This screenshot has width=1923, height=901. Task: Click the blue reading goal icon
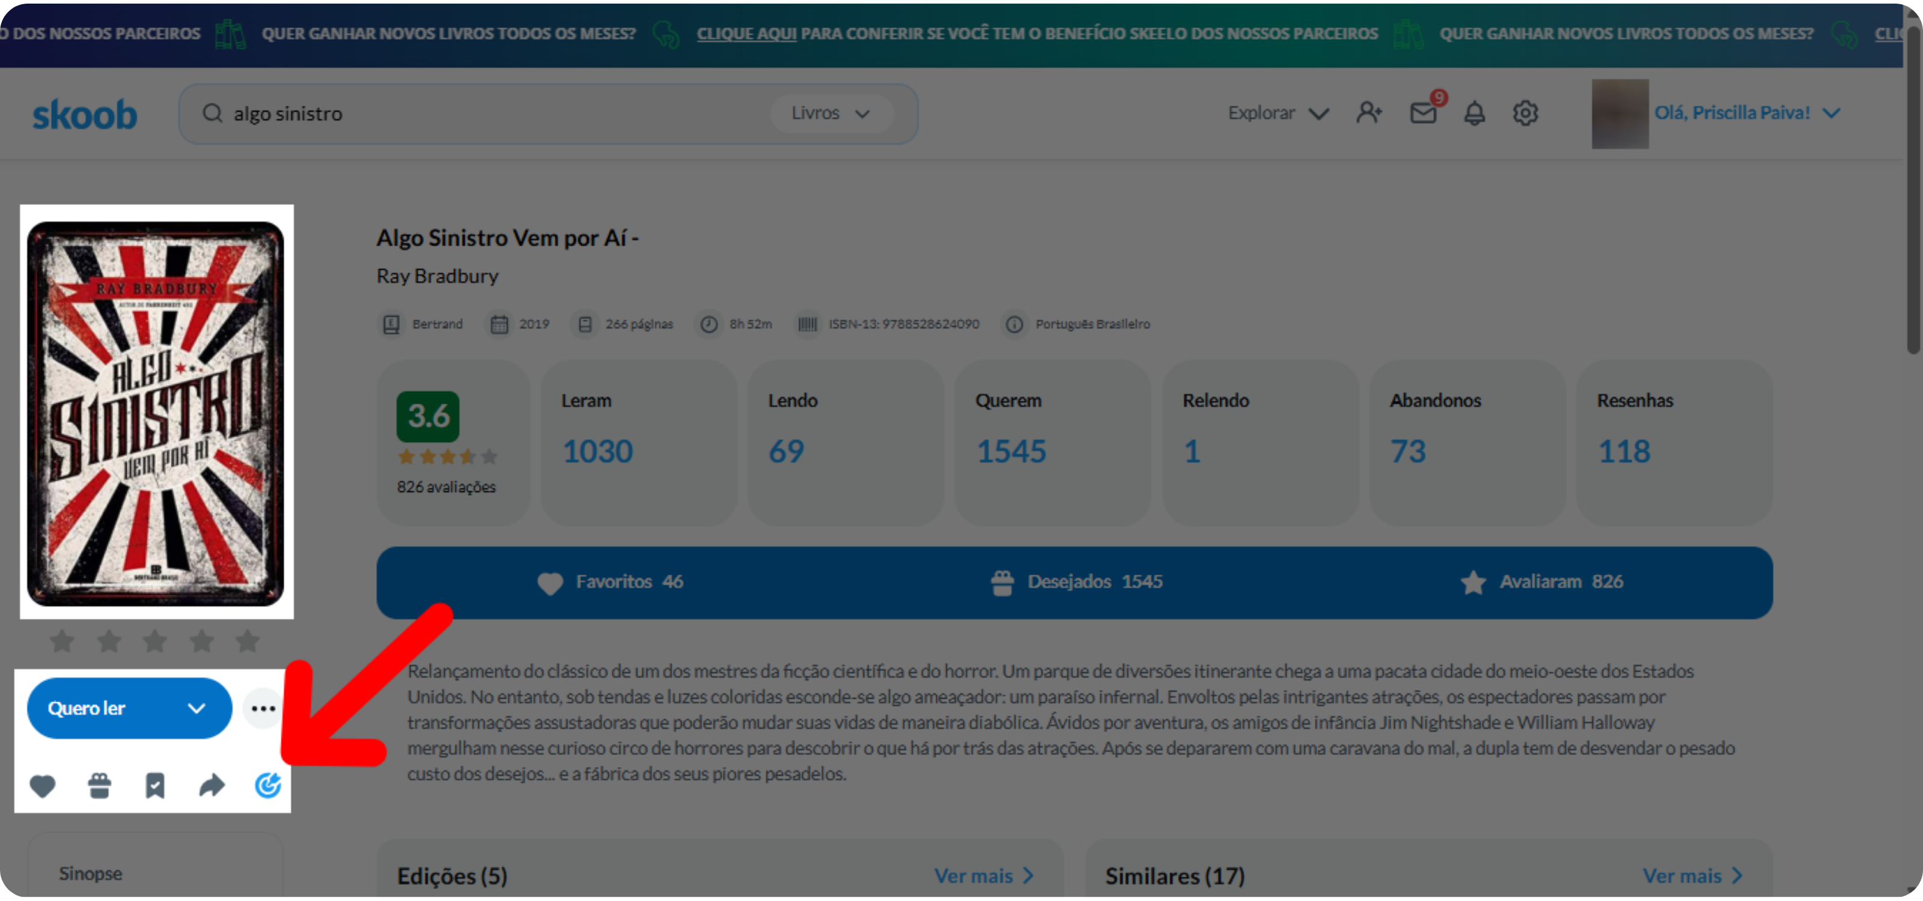[x=268, y=786]
